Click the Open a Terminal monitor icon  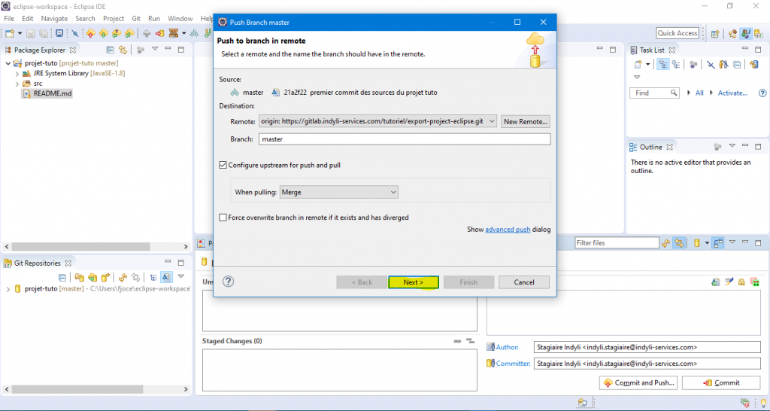coord(59,33)
